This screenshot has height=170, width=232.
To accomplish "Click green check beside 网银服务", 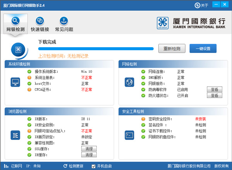I will tap(143, 83).
